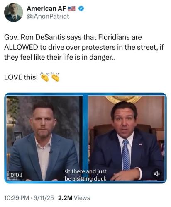Play video on the left interviewer panel
Image resolution: width=171 pixels, height=207 pixels.
point(44,138)
